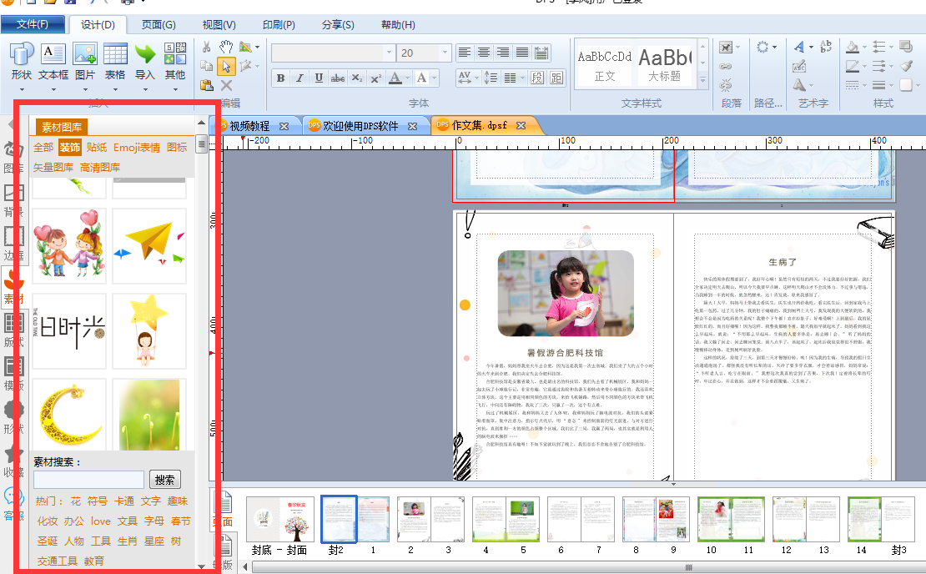Click the 卡通 hot keyword link
Image resolution: width=926 pixels, height=574 pixels.
[124, 501]
